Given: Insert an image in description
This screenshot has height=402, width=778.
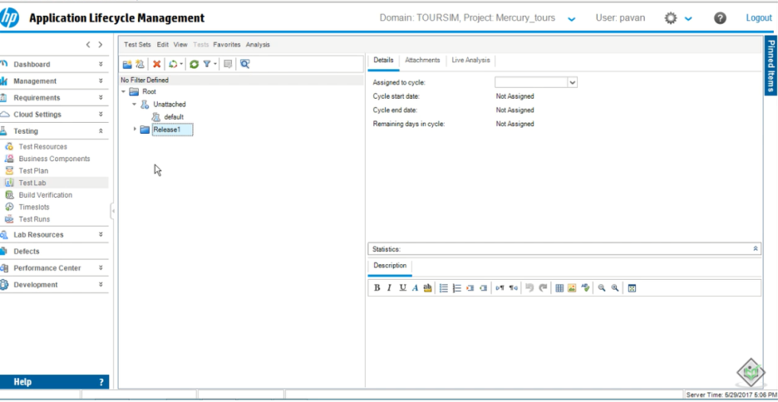Looking at the screenshot, I should [572, 288].
